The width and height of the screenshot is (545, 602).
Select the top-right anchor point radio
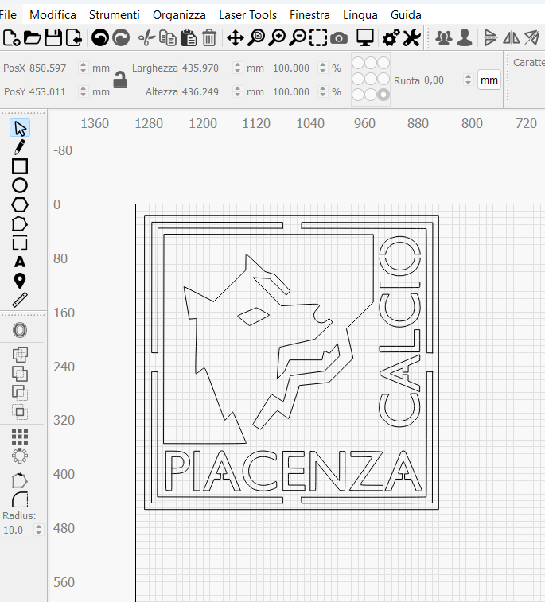coord(383,63)
